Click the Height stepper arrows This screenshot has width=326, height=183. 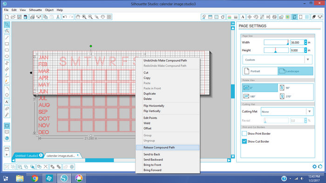[306, 50]
